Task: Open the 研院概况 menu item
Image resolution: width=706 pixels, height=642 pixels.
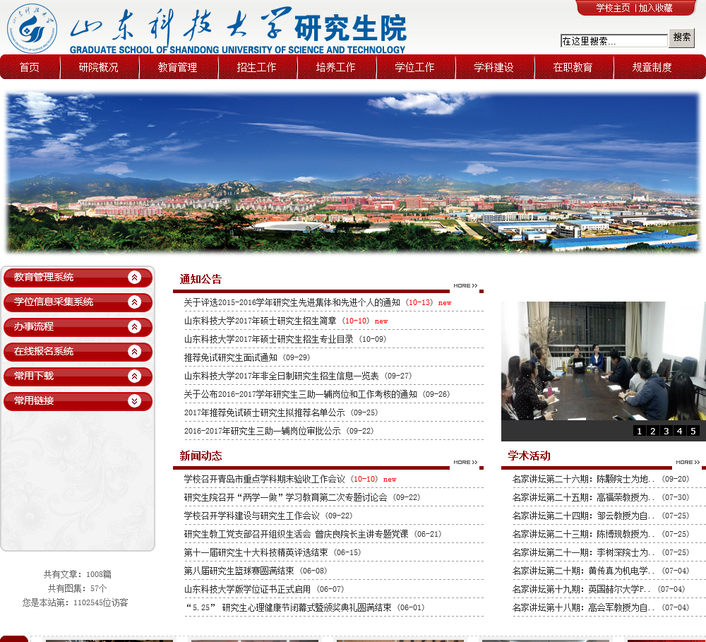Action: pos(99,67)
